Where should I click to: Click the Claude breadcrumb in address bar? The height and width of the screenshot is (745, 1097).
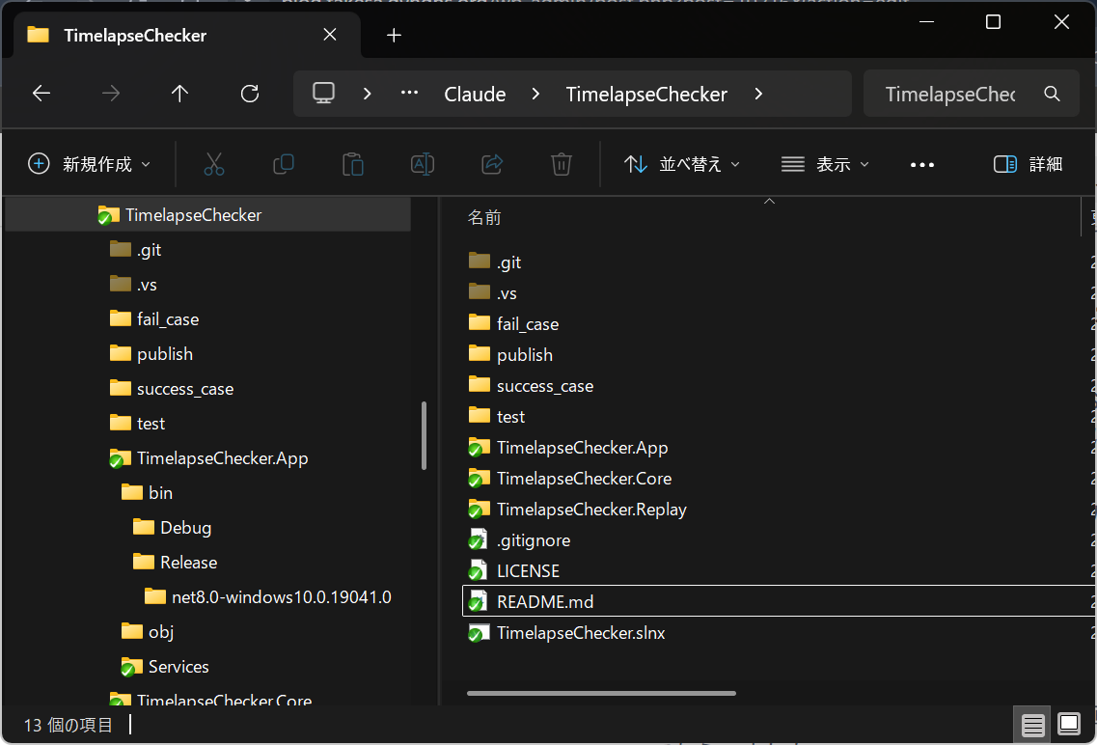(475, 95)
